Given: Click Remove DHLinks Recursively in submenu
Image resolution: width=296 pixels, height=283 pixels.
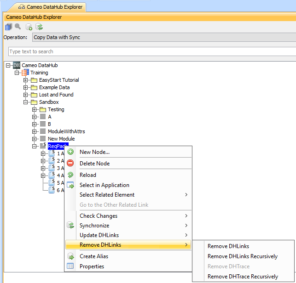Looking at the screenshot, I should [243, 256].
